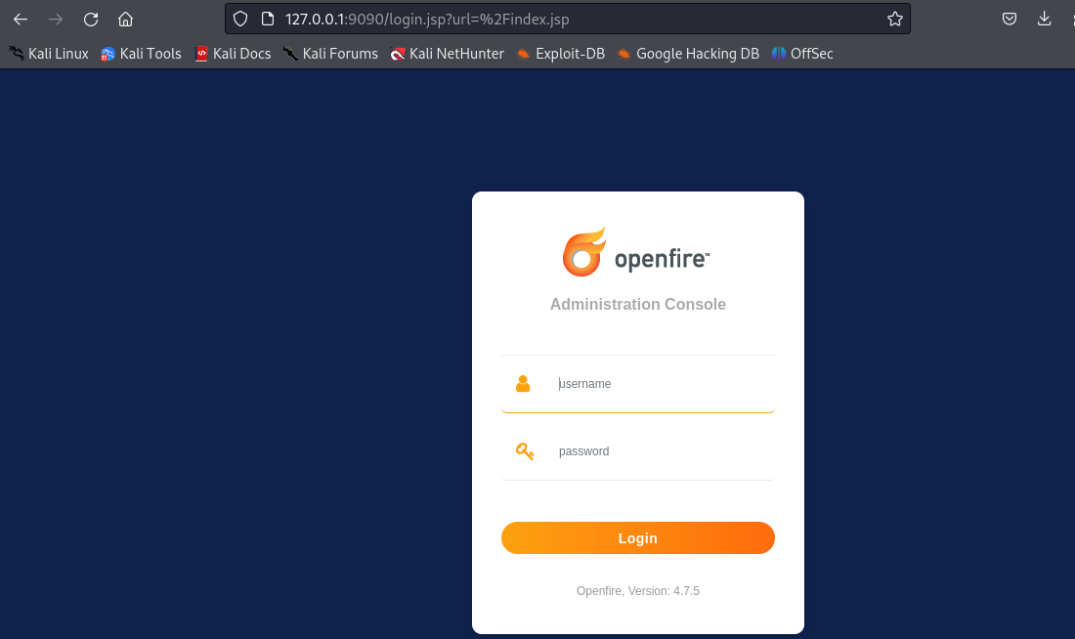Image resolution: width=1075 pixels, height=639 pixels.
Task: Click the browser forward arrow
Action: tap(56, 20)
